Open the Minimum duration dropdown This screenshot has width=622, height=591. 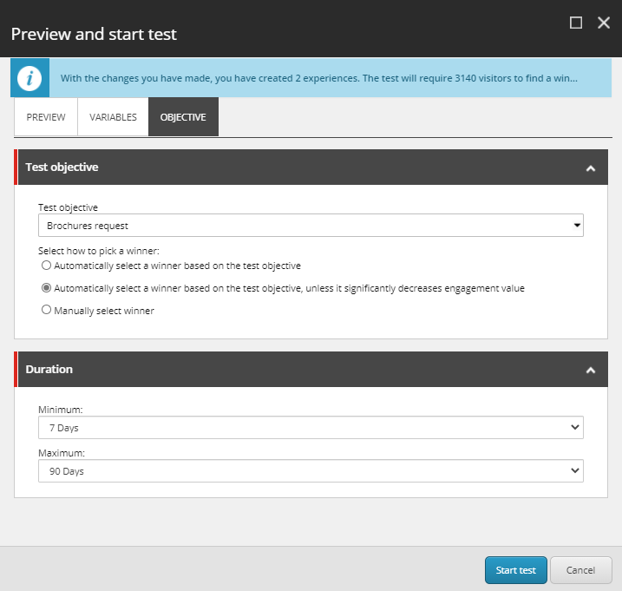pos(311,428)
